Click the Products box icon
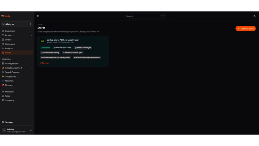Image resolution: width=259 pixels, height=146 pixels. point(3,35)
